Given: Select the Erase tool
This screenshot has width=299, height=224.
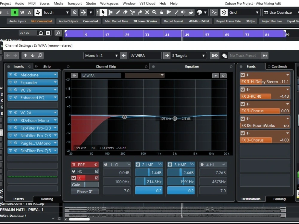Looking at the screenshot, I should (x=126, y=12).
